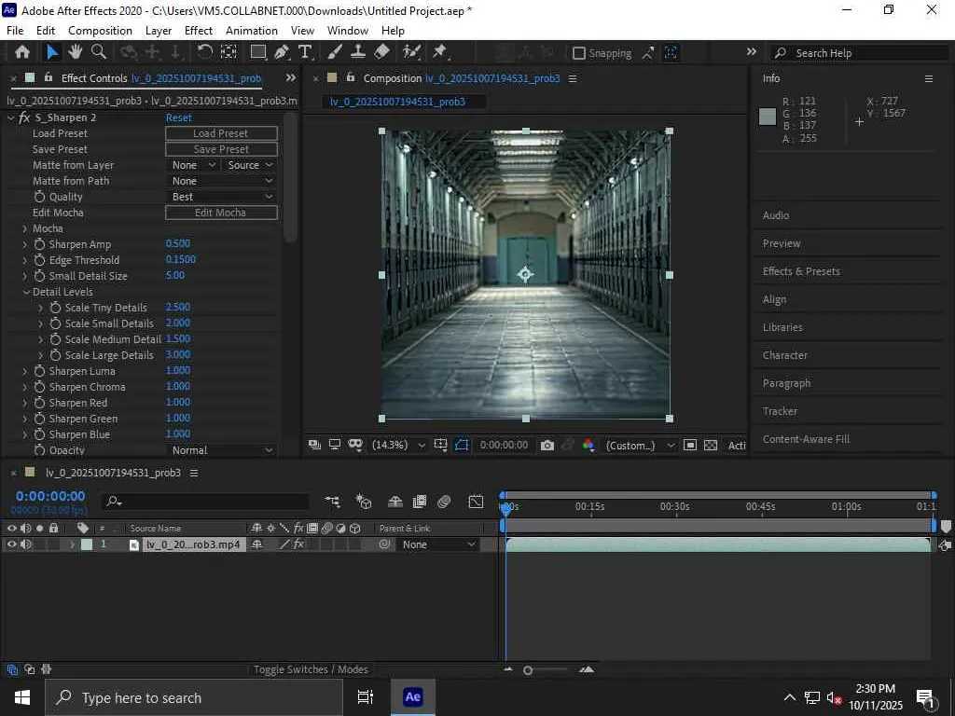Expand the Mocha property group

pos(25,228)
